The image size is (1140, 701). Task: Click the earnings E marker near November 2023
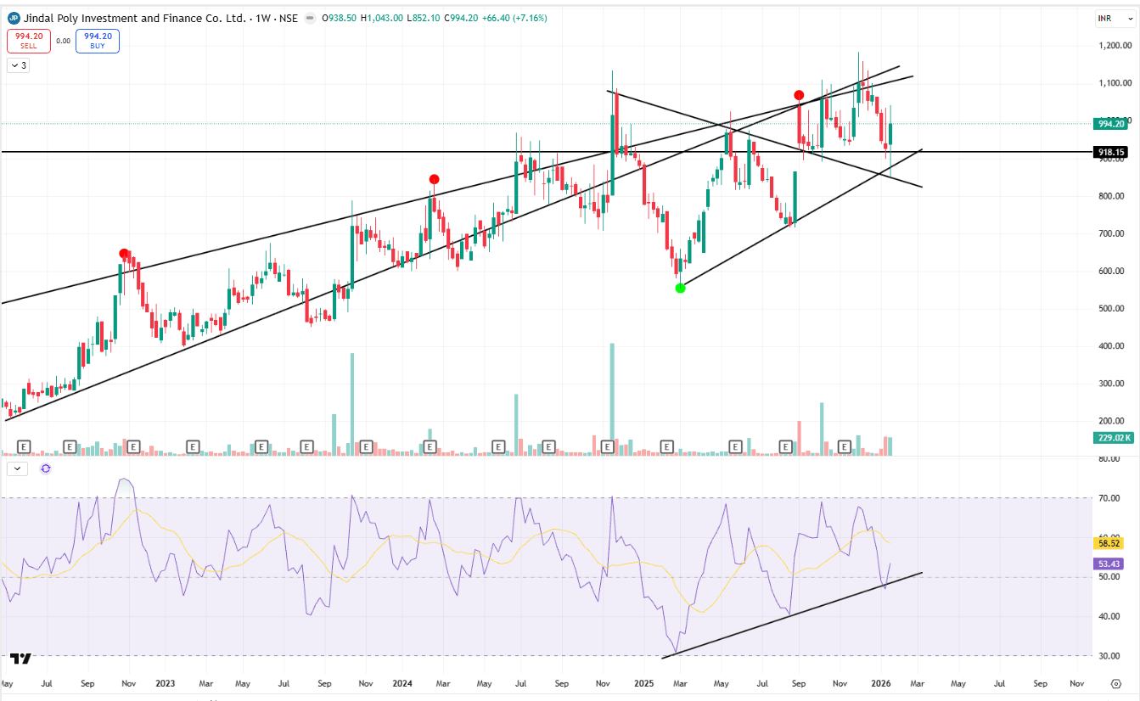[368, 446]
